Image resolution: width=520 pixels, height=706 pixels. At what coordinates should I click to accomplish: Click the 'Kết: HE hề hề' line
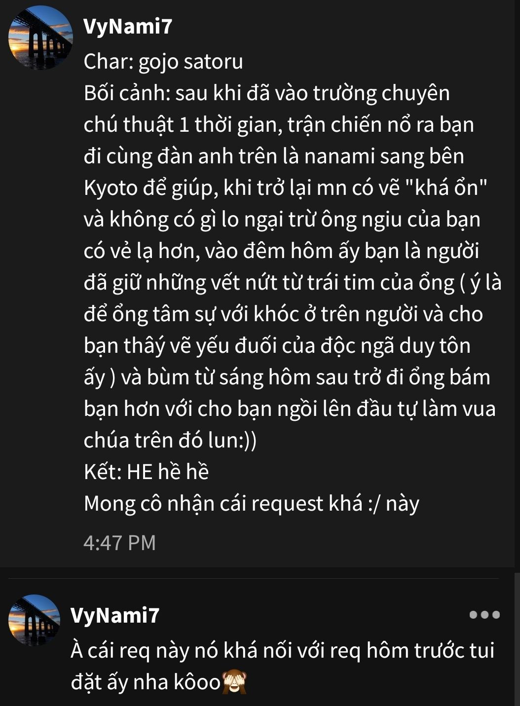146,472
